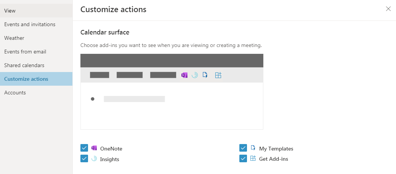The image size is (396, 174).
Task: Click My Templates icon beside its checkbox
Action: coord(253,148)
